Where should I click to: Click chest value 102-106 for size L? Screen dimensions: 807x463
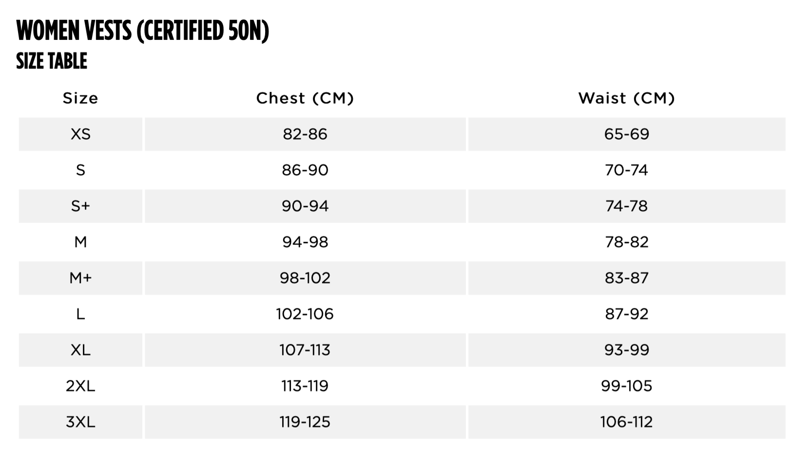(305, 314)
